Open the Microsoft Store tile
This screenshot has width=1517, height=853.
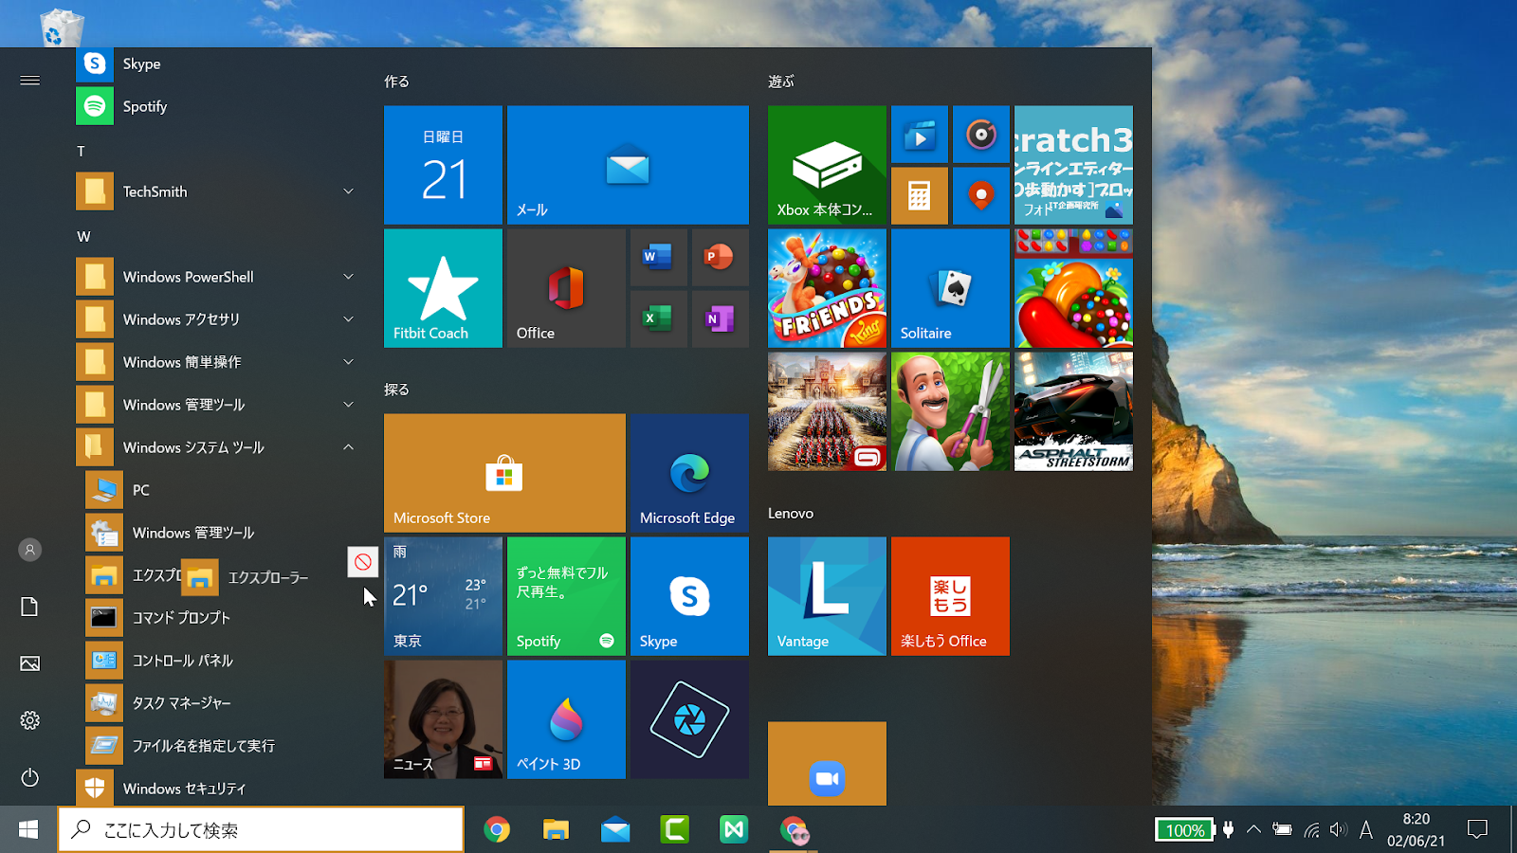click(x=504, y=473)
